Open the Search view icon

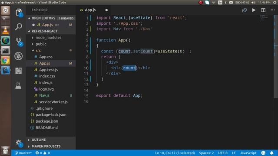(18, 27)
